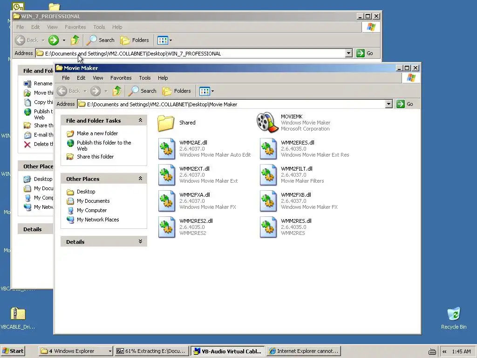
Task: Click the Start button
Action: (x=13, y=351)
